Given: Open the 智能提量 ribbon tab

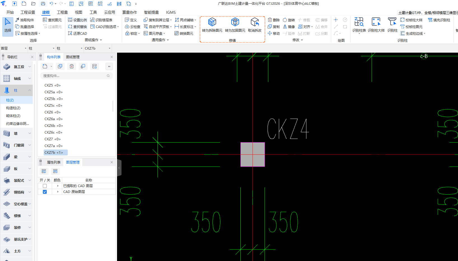Looking at the screenshot, I should click(151, 12).
